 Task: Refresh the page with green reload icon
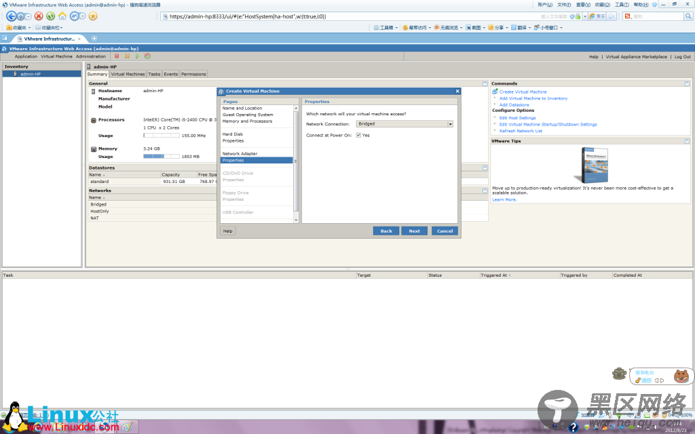(x=50, y=16)
